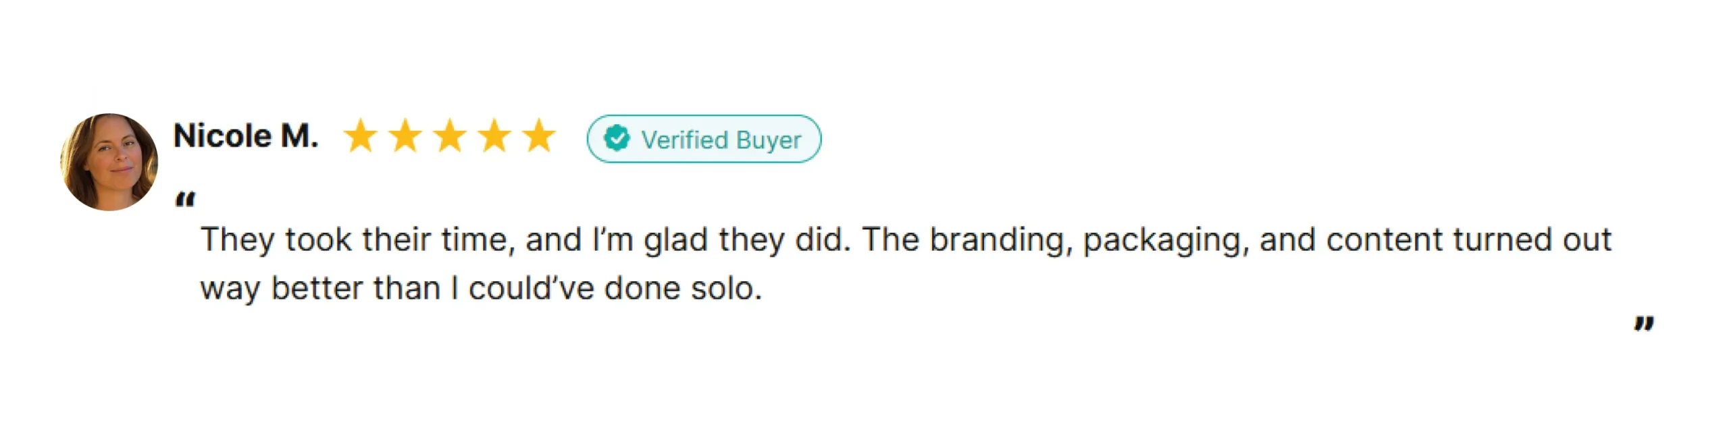Click the Verified Buyer label text
Image resolution: width=1729 pixels, height=435 pixels.
point(721,140)
